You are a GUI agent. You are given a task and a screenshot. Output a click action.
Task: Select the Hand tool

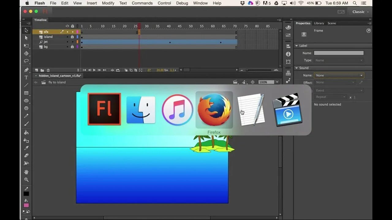click(x=26, y=172)
